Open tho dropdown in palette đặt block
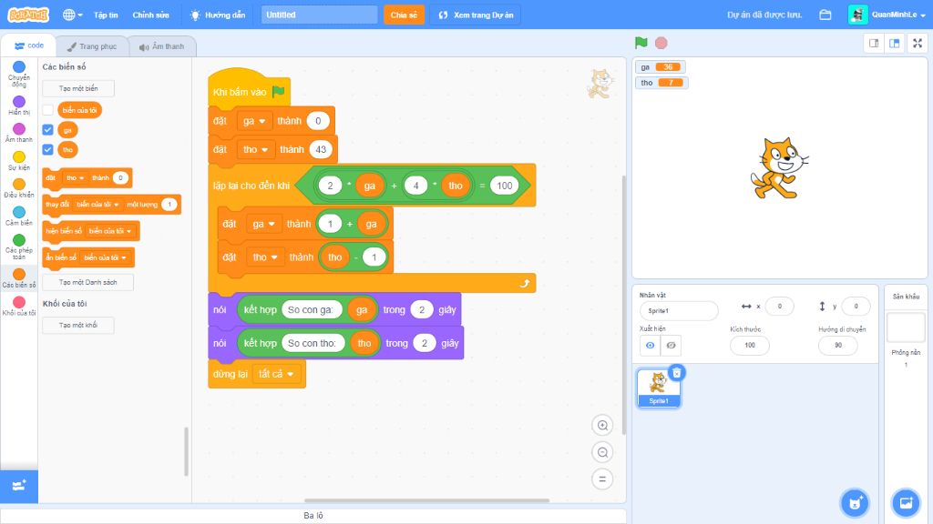This screenshot has width=933, height=524. pyautogui.click(x=75, y=177)
